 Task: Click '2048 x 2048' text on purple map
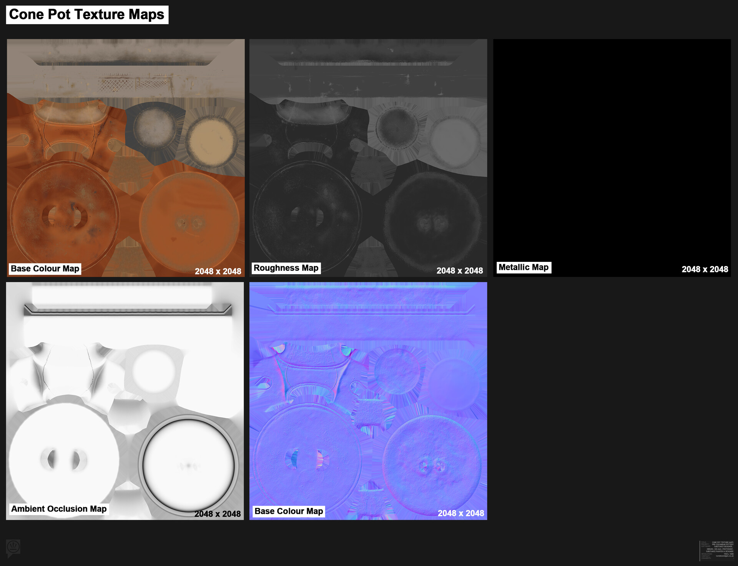coord(460,514)
